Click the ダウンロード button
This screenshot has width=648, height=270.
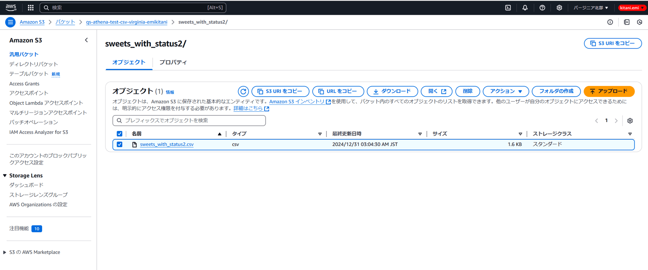tap(392, 91)
